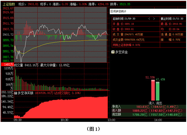Image resolution: width=187 pixels, height=135 pixels.
Task: Click the highlighted 1482万 volume axis label
Action: [7, 65]
